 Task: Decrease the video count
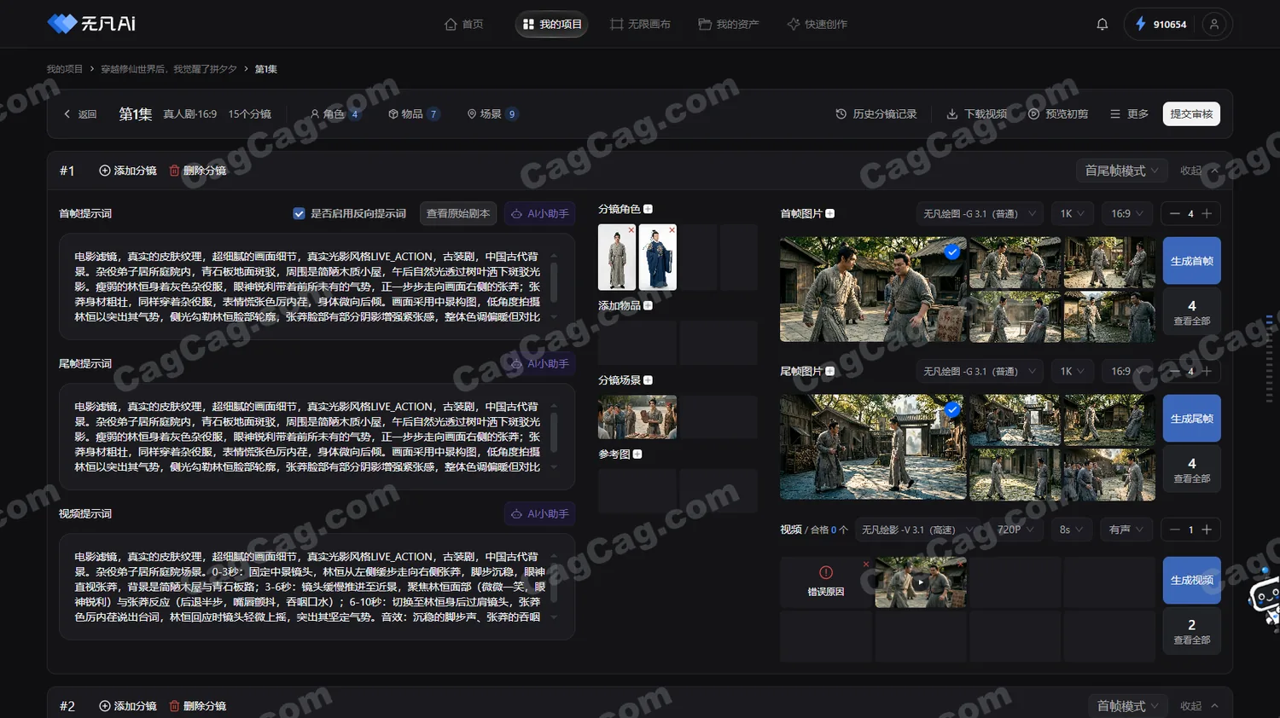click(1175, 530)
